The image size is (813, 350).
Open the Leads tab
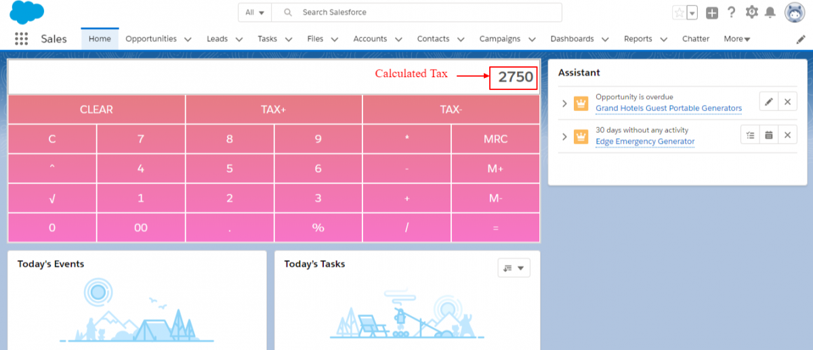[217, 39]
